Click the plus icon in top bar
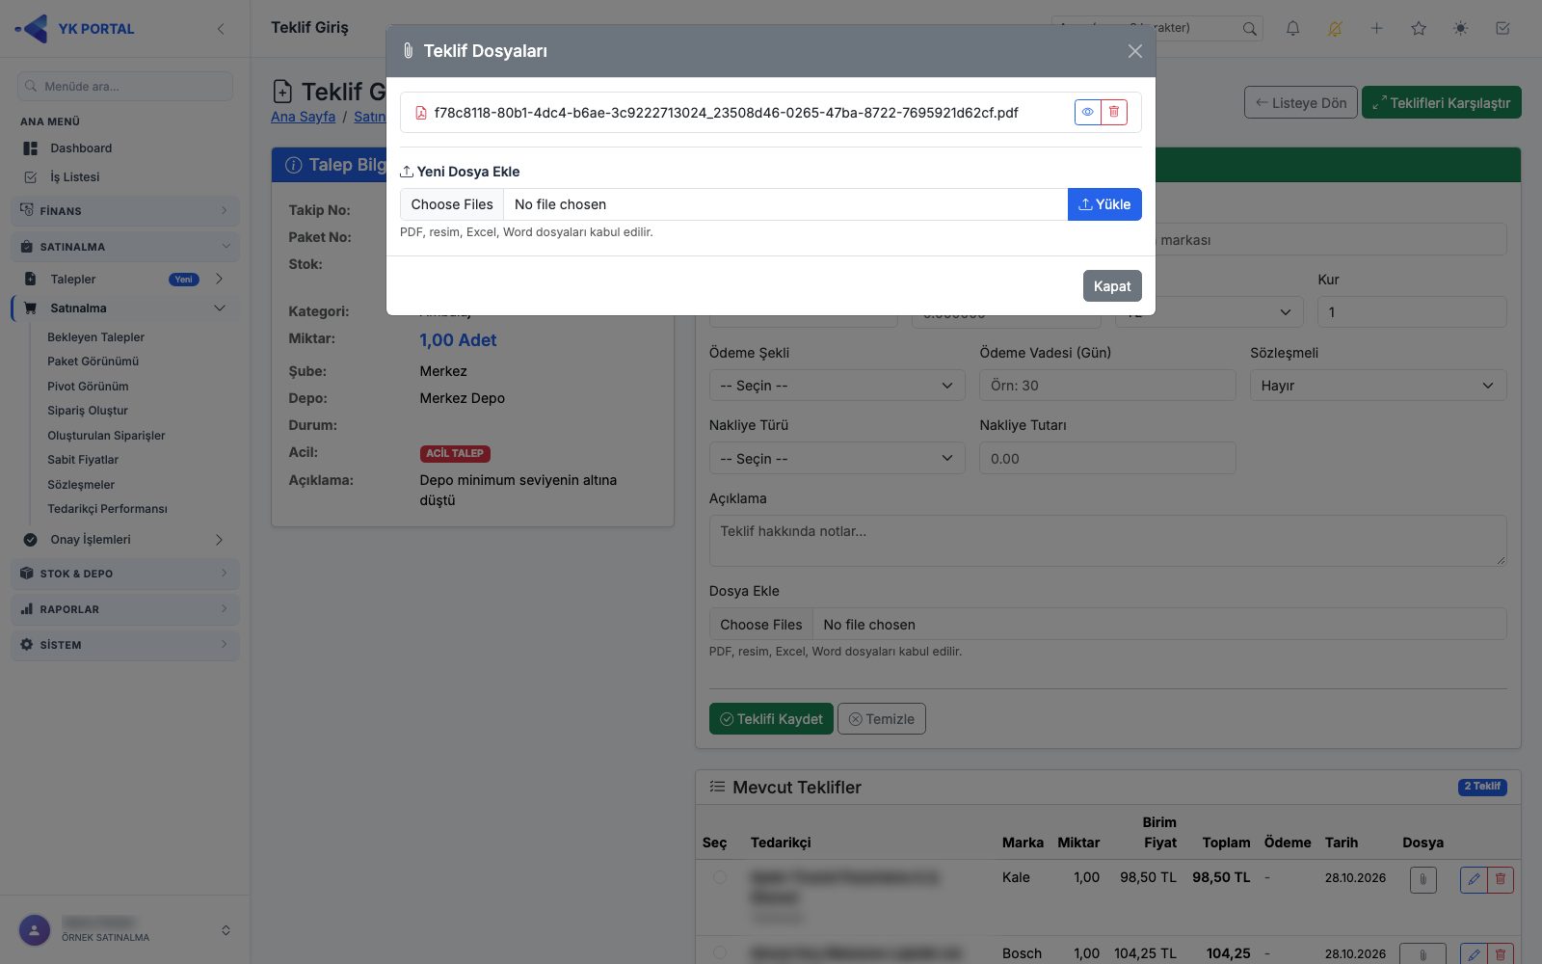The width and height of the screenshot is (1542, 964). [1377, 28]
